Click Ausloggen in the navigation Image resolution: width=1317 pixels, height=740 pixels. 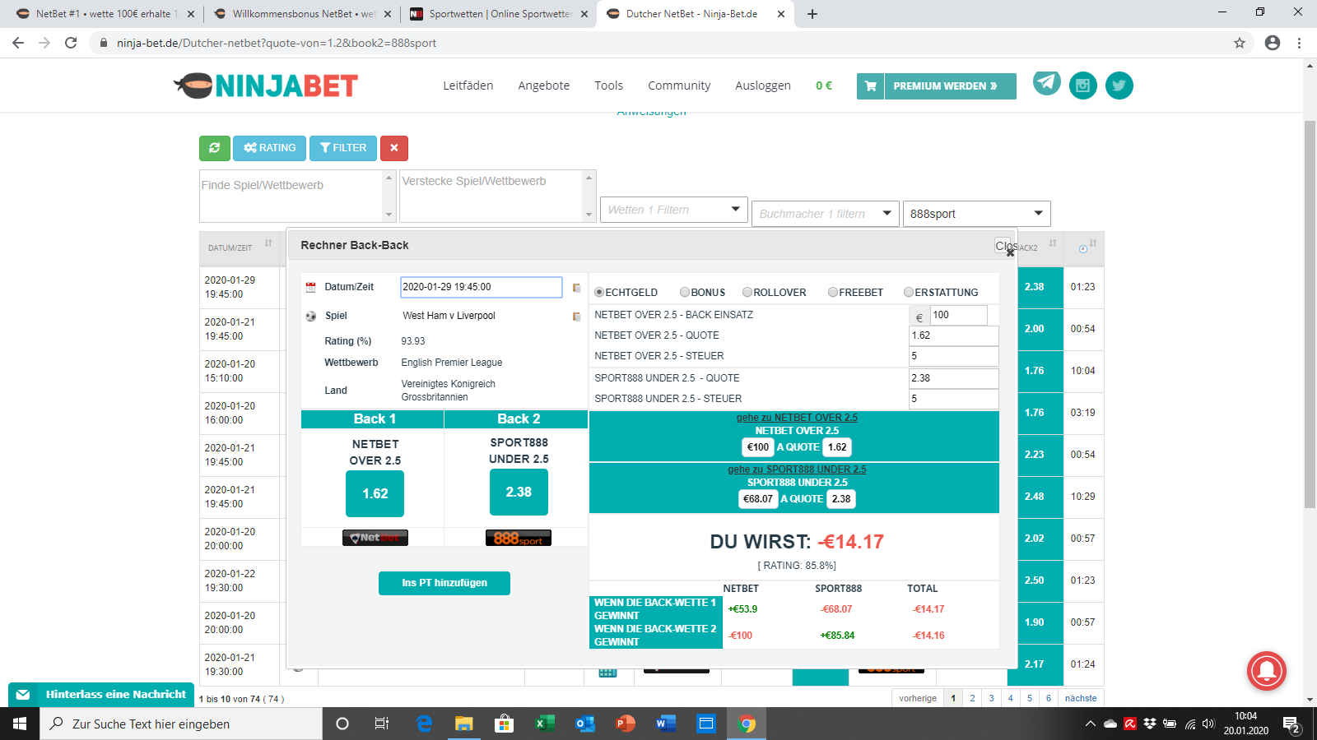pos(763,86)
